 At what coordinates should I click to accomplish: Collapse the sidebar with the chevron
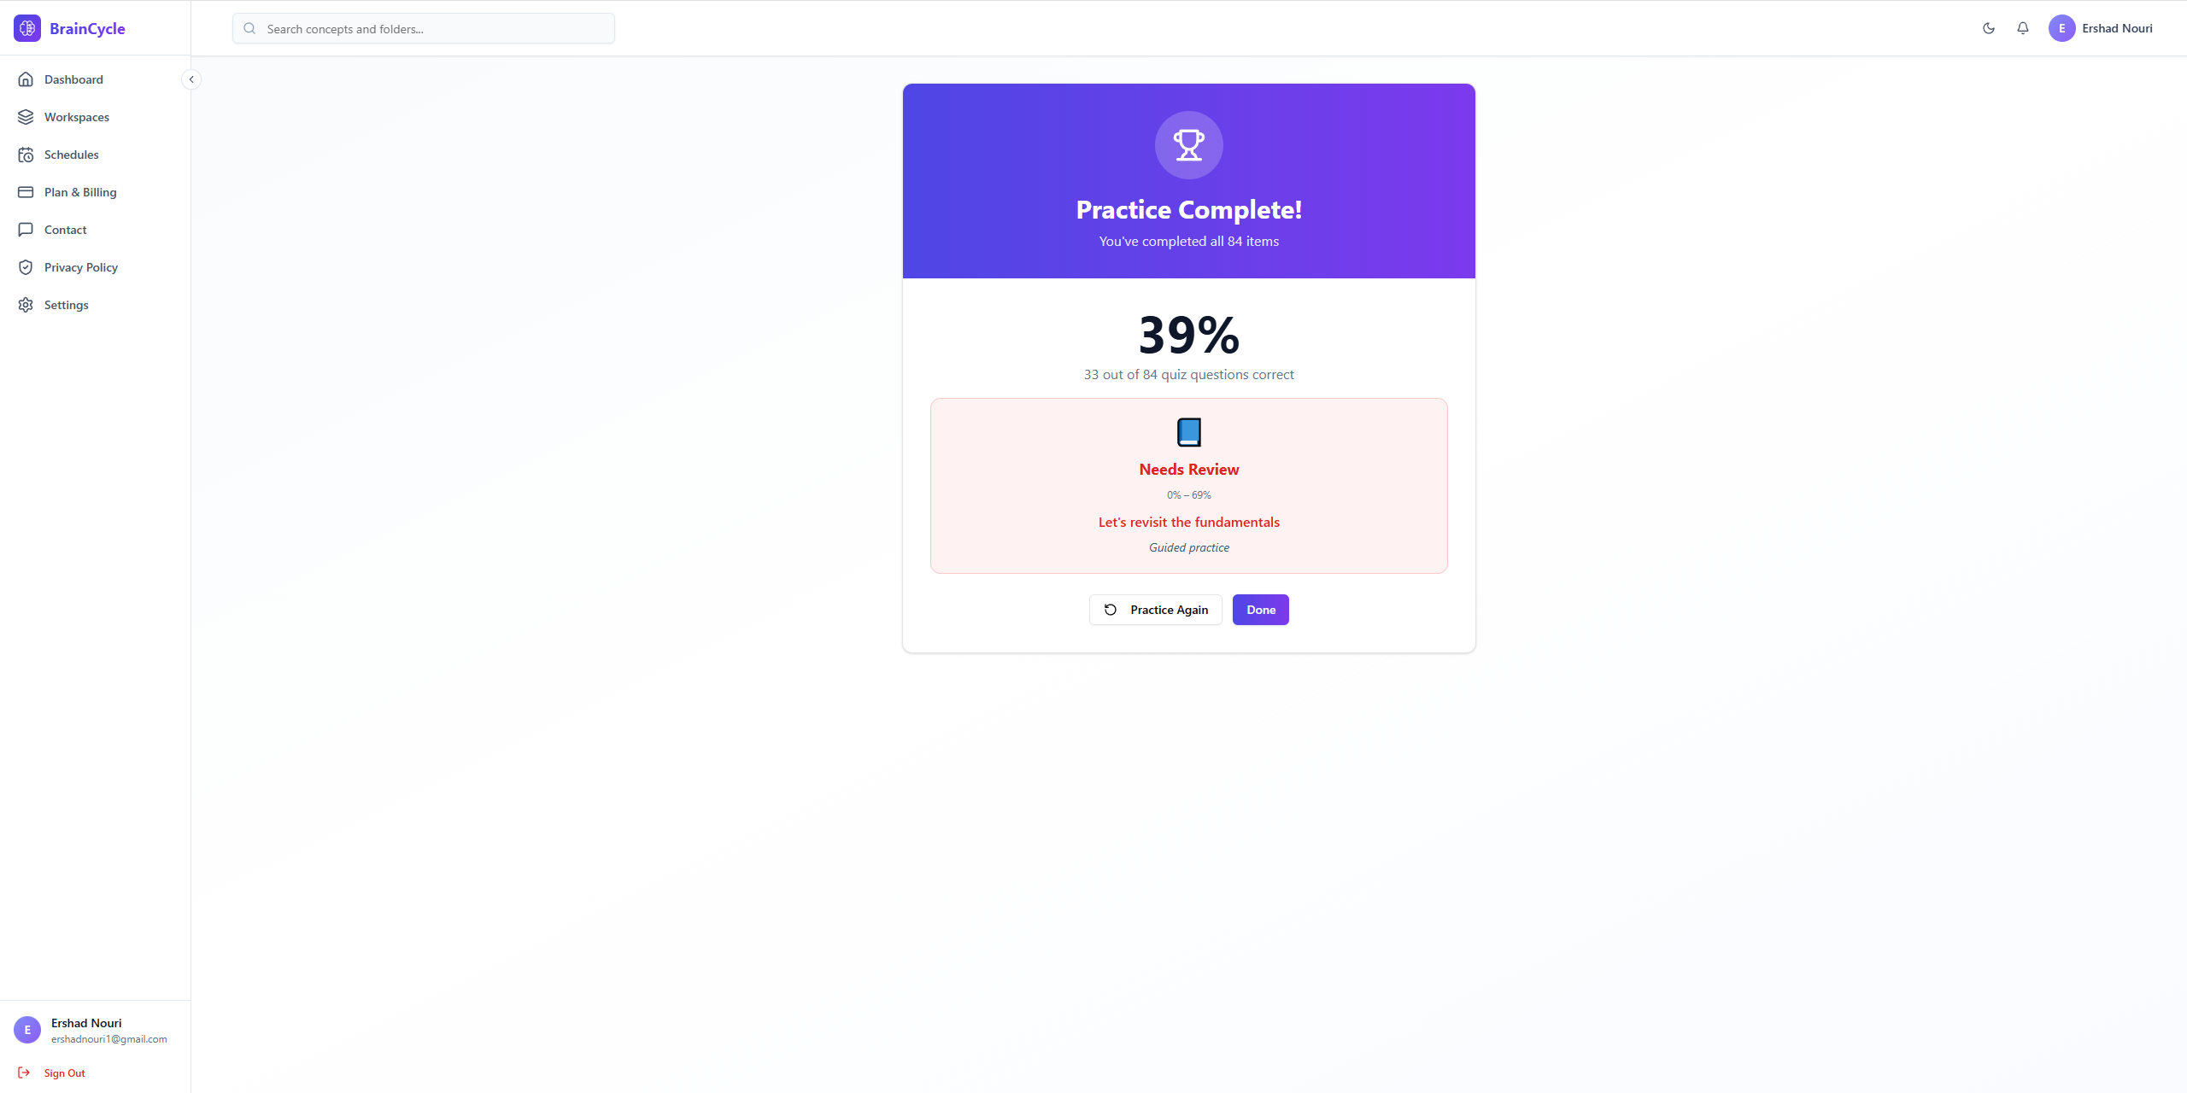click(x=191, y=79)
